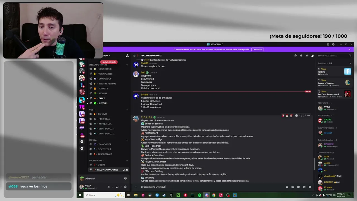
Task: Collapse the MERCADO TRUSAS category
Action: pos(99,65)
